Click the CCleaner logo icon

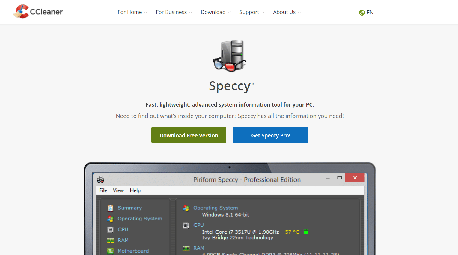coord(21,12)
